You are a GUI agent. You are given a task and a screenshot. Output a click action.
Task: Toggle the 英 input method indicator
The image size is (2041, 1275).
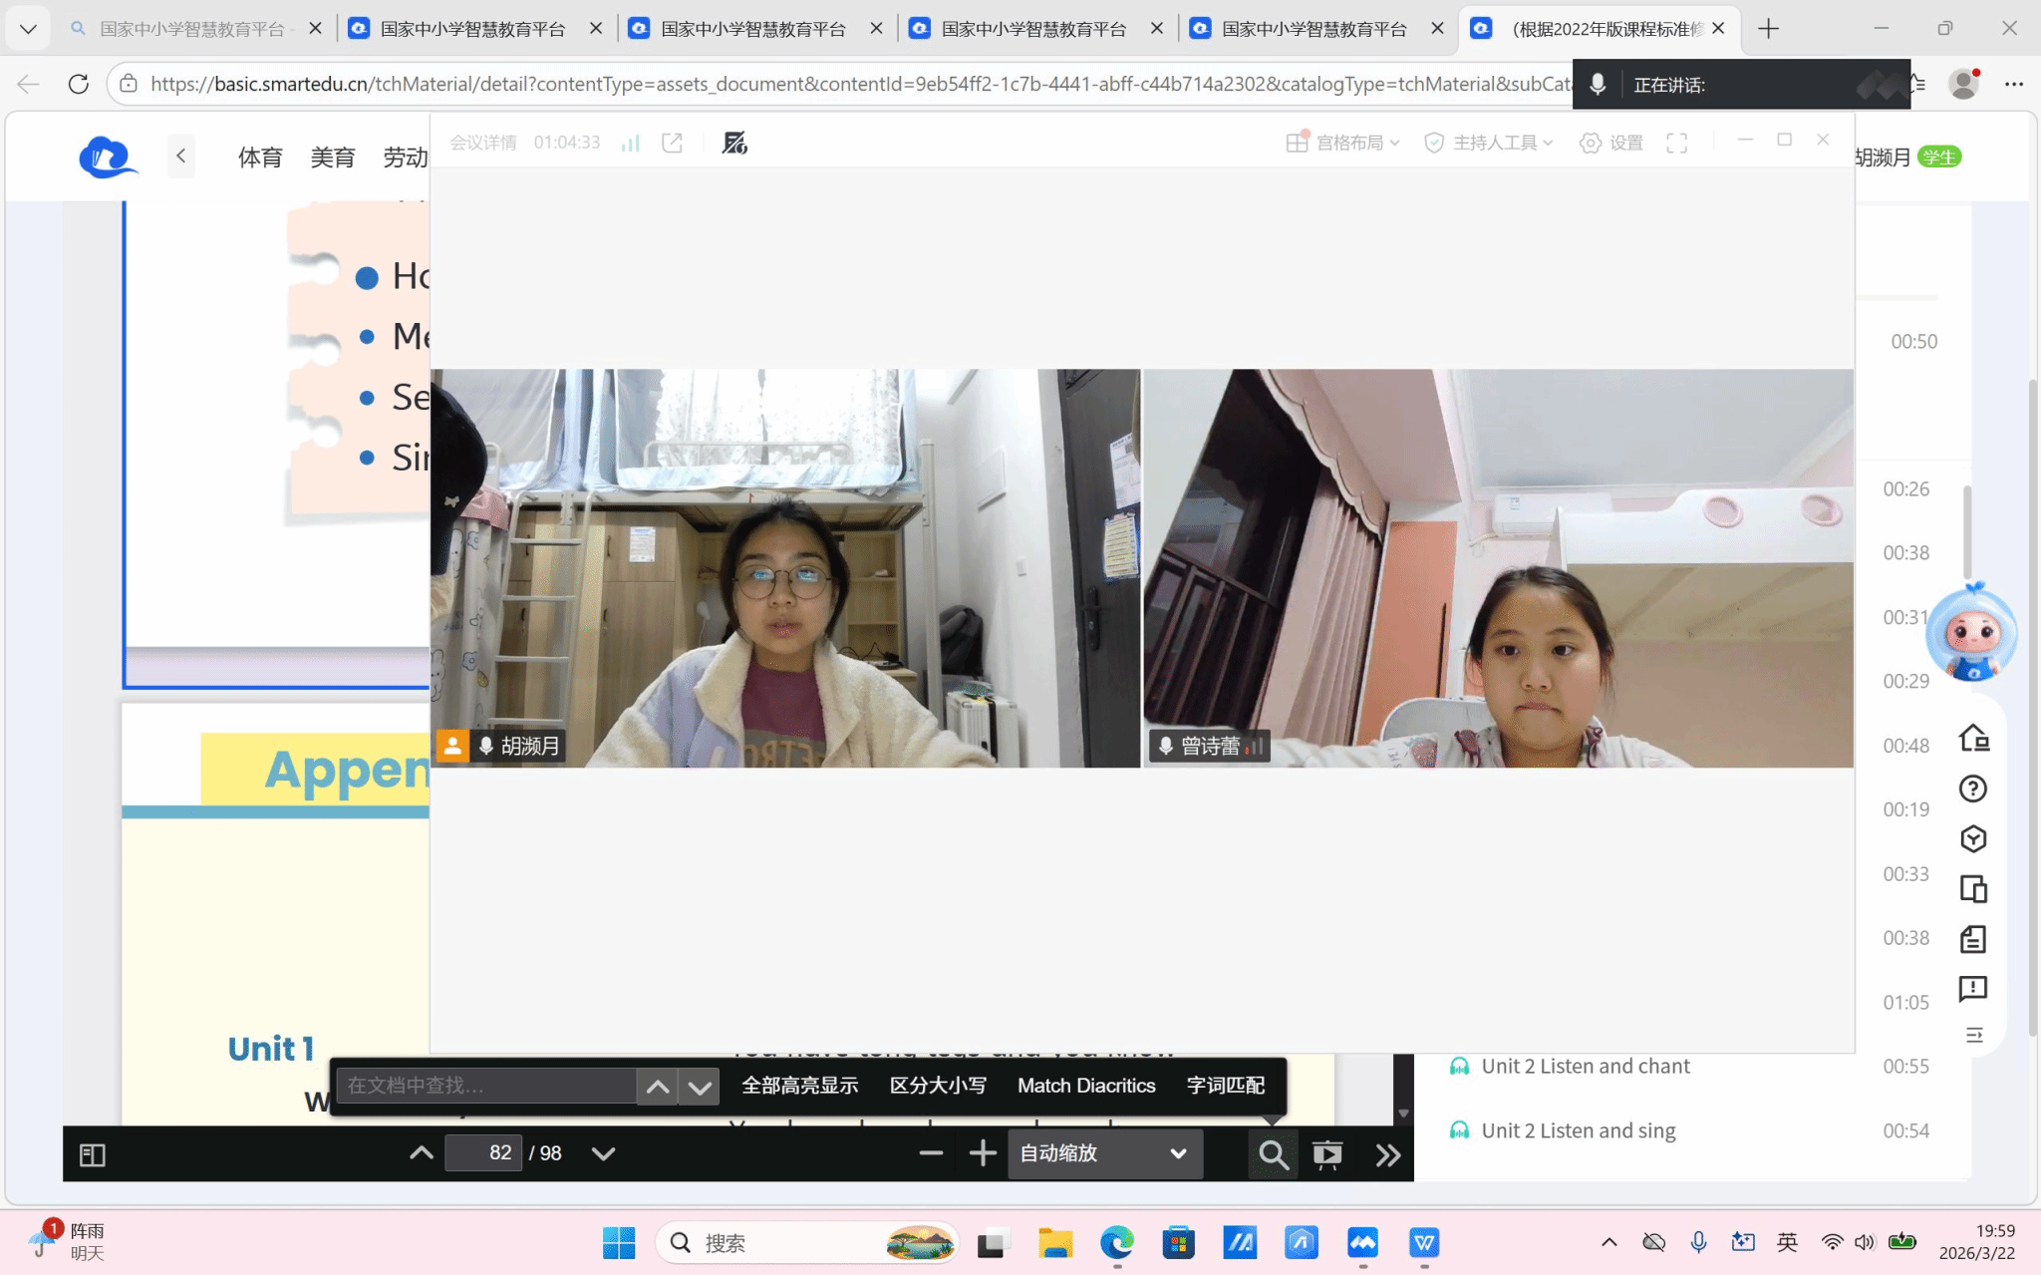[1788, 1242]
